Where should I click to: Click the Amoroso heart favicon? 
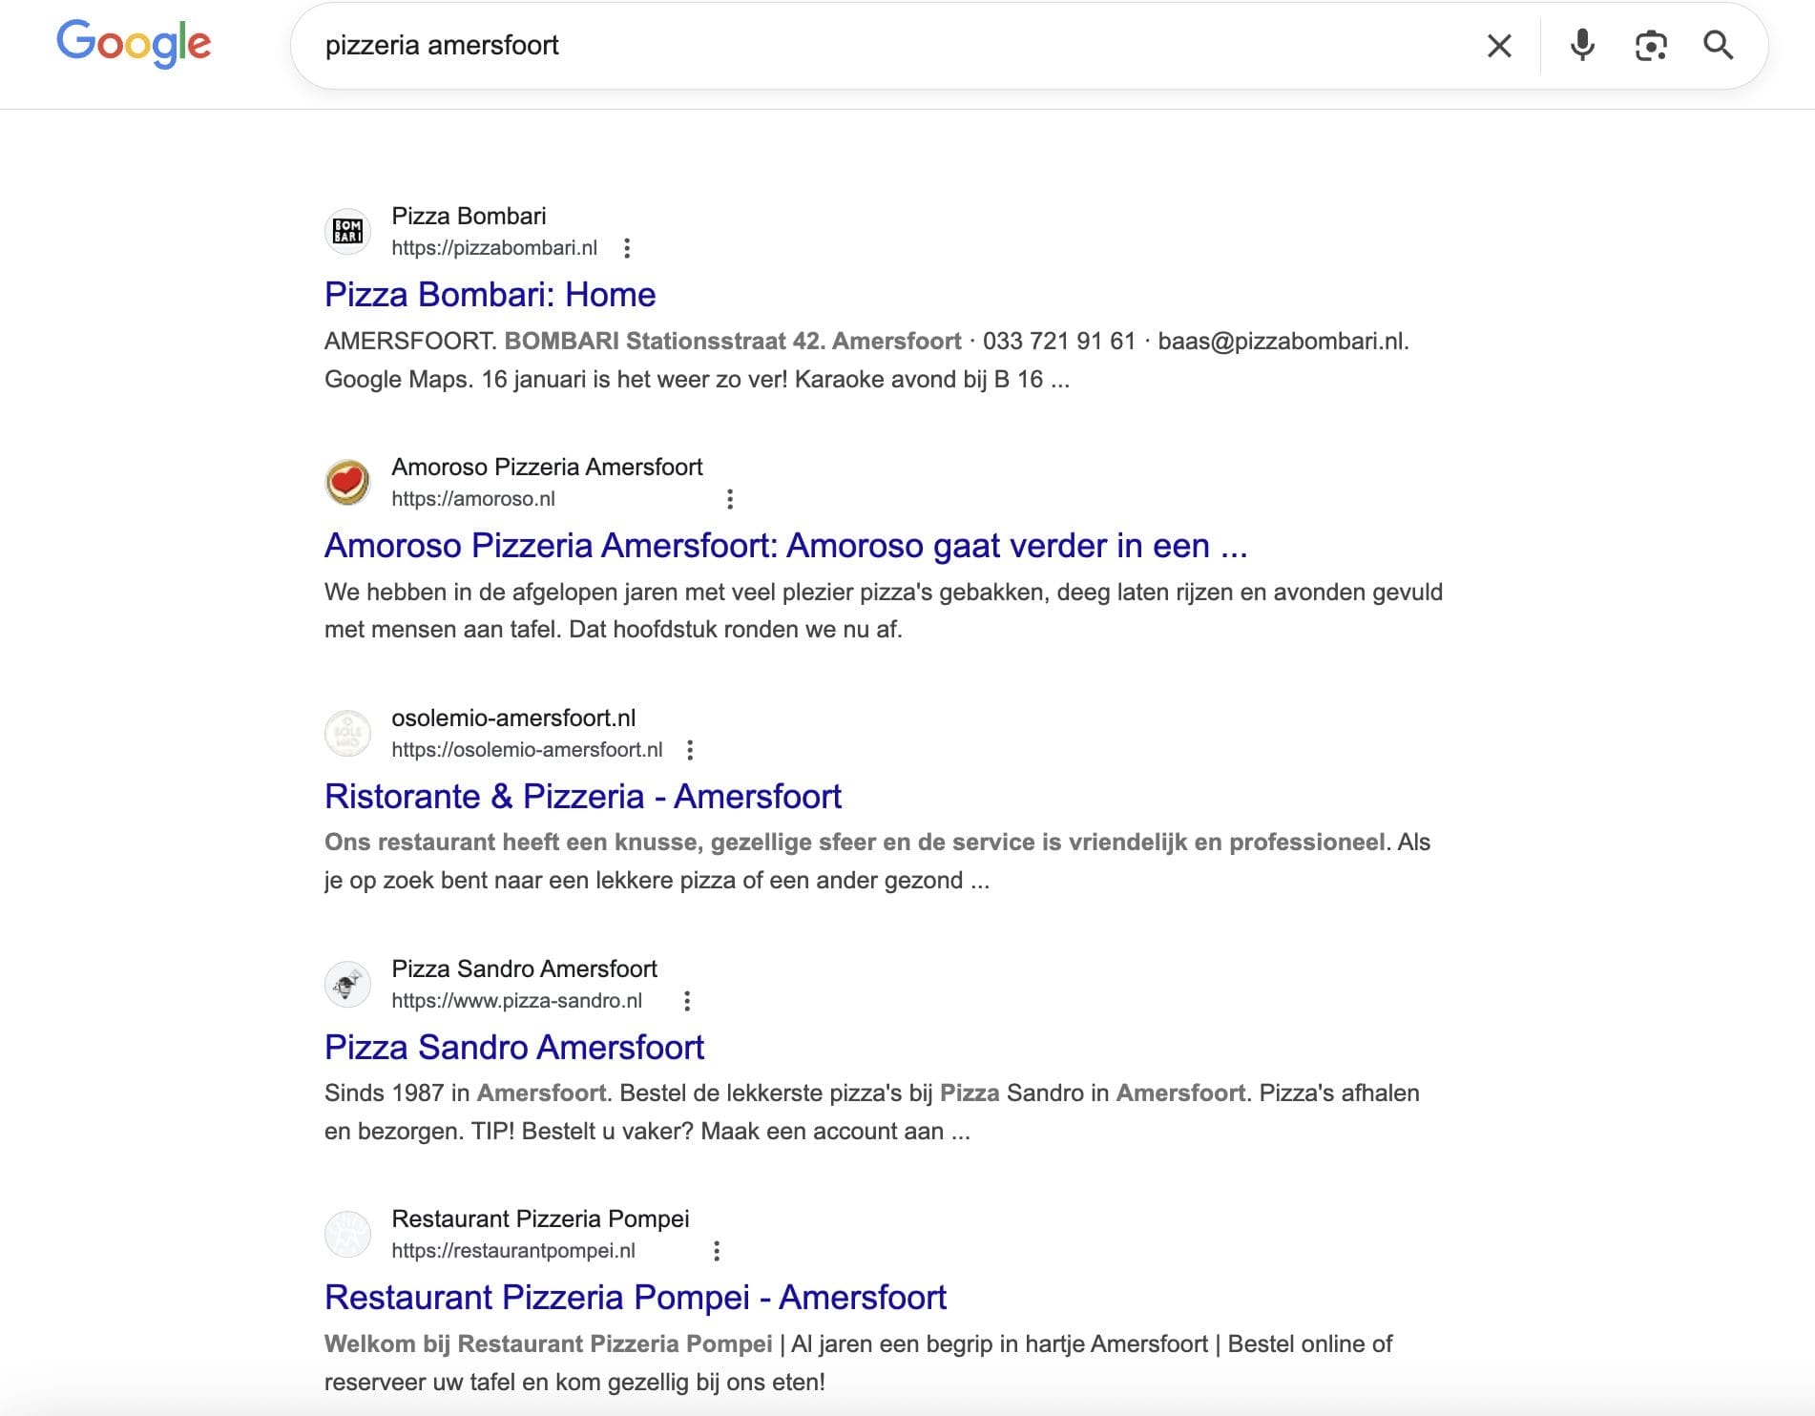347,482
